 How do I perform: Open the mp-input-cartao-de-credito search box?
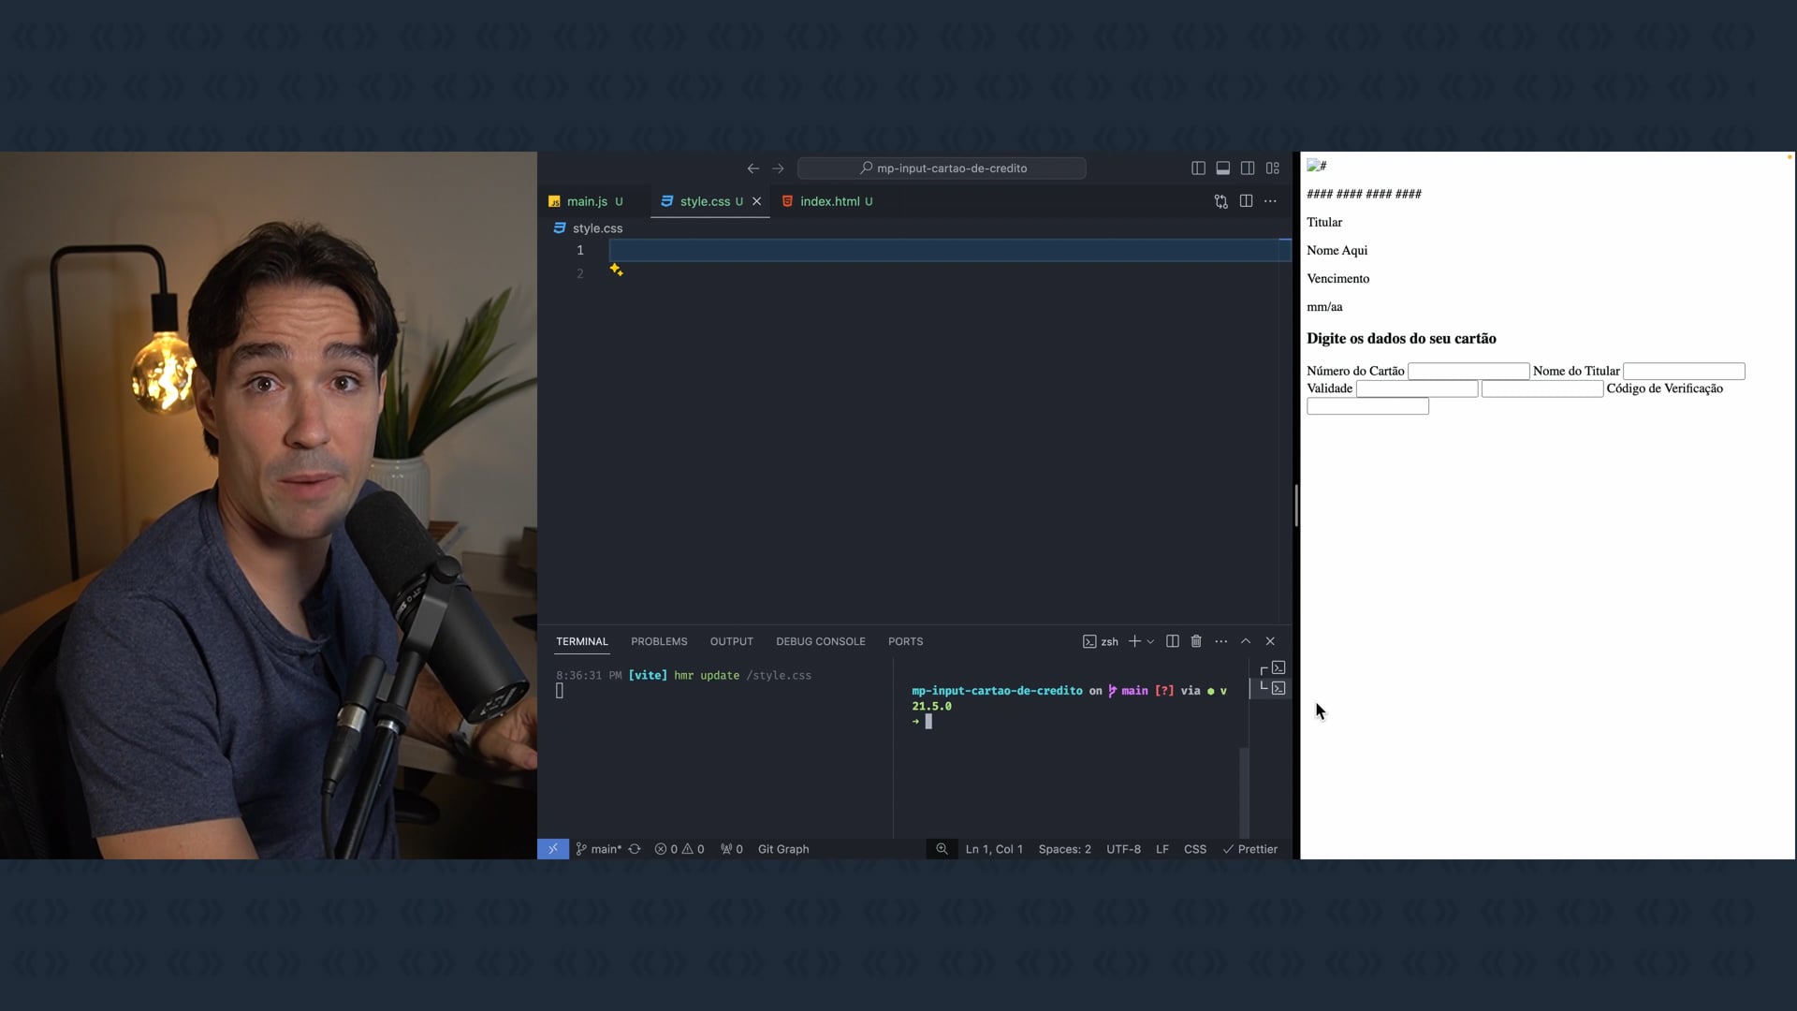[942, 168]
